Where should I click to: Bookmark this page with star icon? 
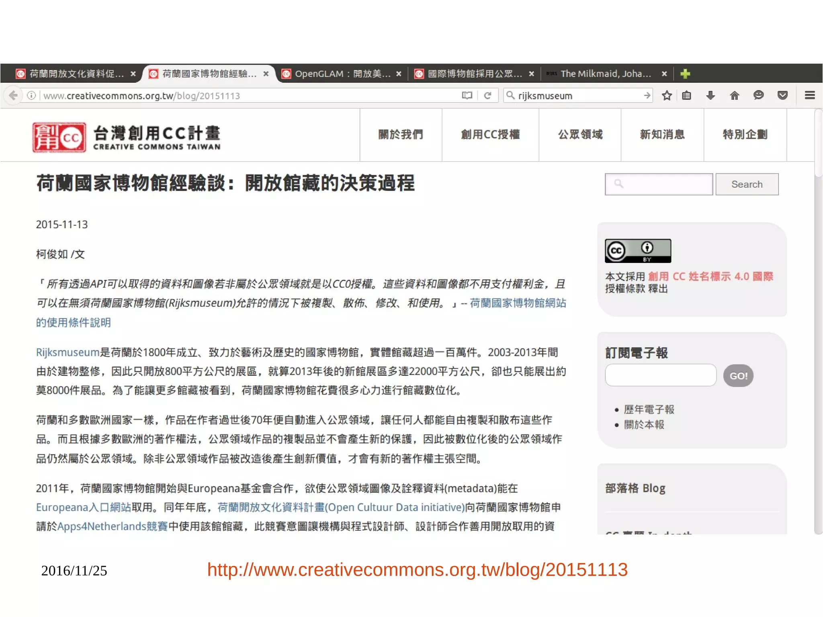tap(667, 96)
